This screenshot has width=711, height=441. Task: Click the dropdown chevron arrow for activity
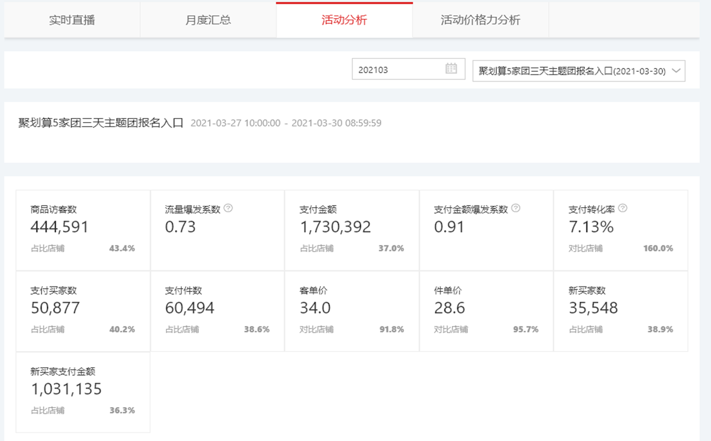coord(677,70)
